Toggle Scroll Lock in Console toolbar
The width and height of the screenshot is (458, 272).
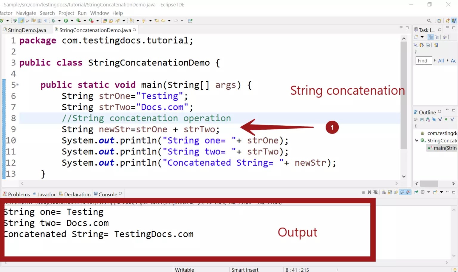[390, 192]
